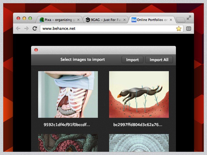The width and height of the screenshot is (207, 155).
Task: Click the browser forward arrow
Action: click(26, 28)
